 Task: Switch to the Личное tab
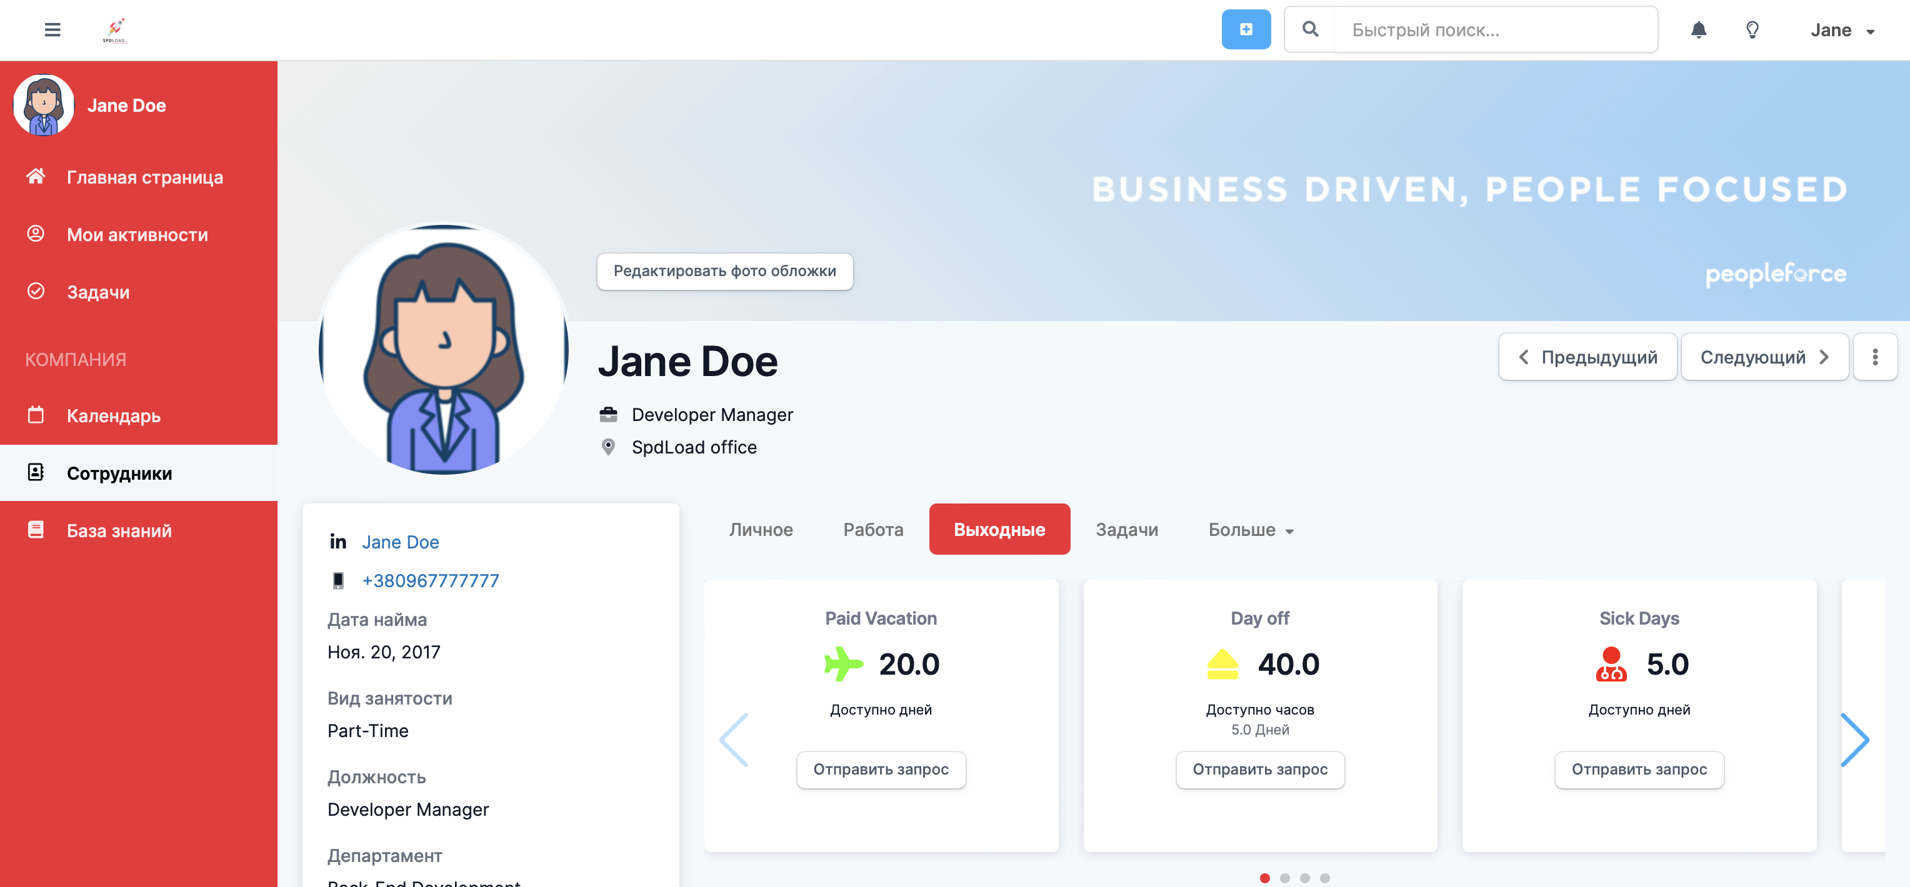(761, 530)
